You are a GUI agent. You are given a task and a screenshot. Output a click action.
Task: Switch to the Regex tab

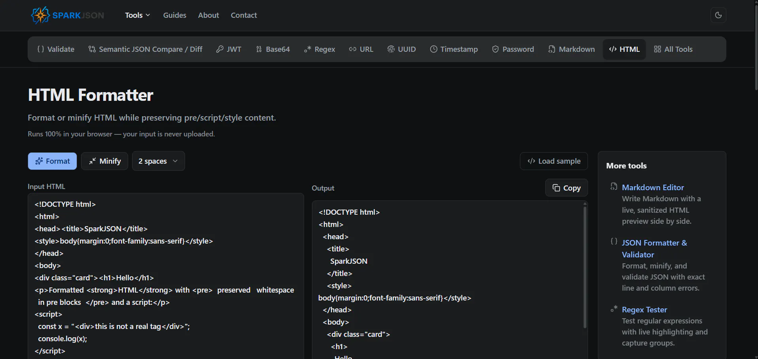(x=319, y=49)
